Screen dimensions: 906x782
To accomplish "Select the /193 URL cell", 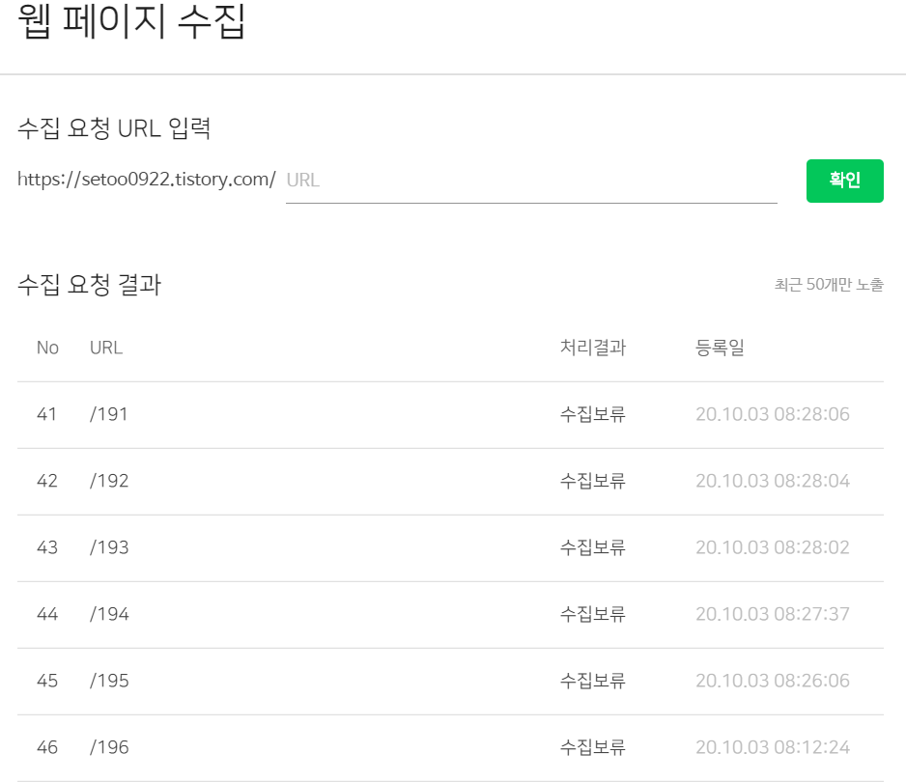I will click(x=109, y=547).
